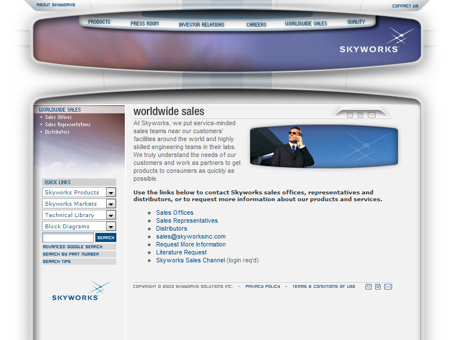Click into the search text field
This screenshot has width=454, height=340.
(x=68, y=237)
